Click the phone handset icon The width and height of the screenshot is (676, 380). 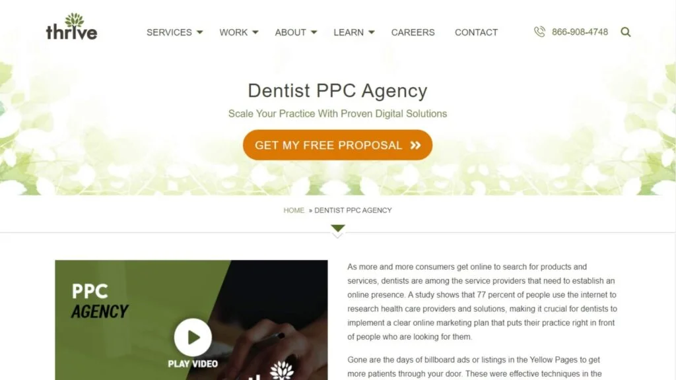click(539, 32)
